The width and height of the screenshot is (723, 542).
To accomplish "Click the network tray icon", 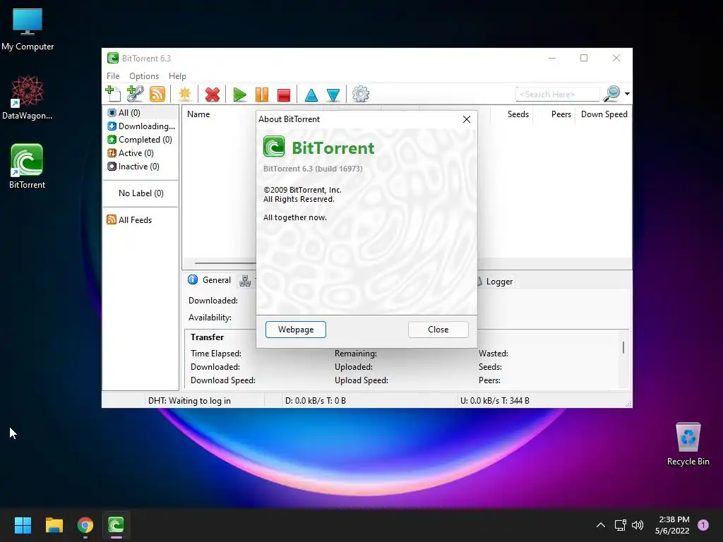I will click(620, 525).
